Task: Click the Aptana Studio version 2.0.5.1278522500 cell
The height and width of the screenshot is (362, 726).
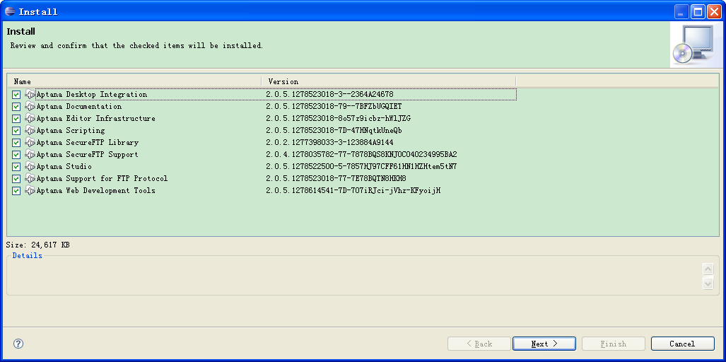Action: (362, 167)
